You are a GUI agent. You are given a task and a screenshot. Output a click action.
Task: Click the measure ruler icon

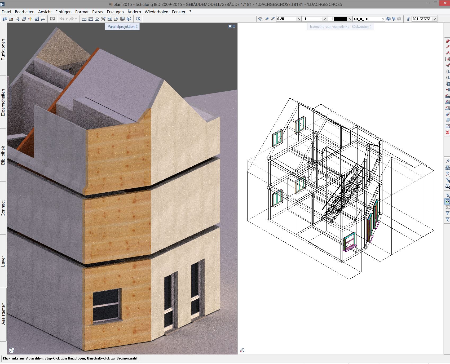coord(84,19)
